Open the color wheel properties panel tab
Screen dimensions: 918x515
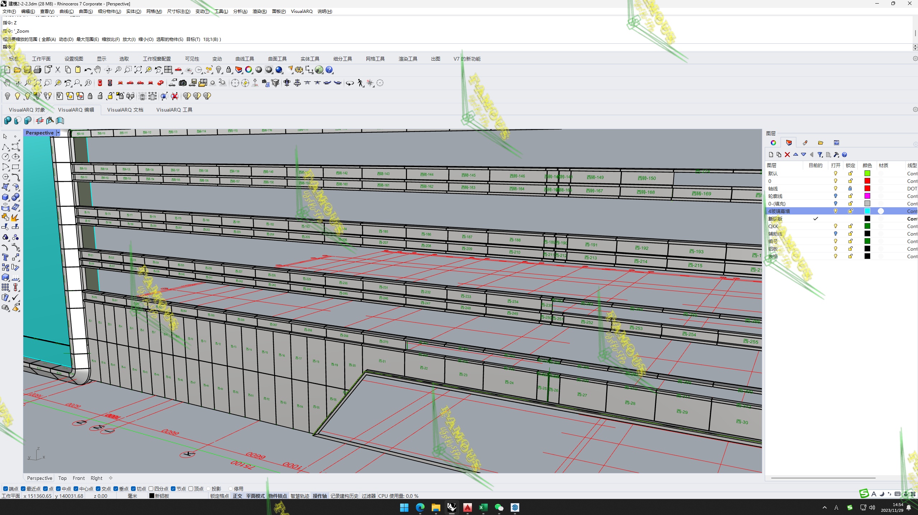point(773,143)
